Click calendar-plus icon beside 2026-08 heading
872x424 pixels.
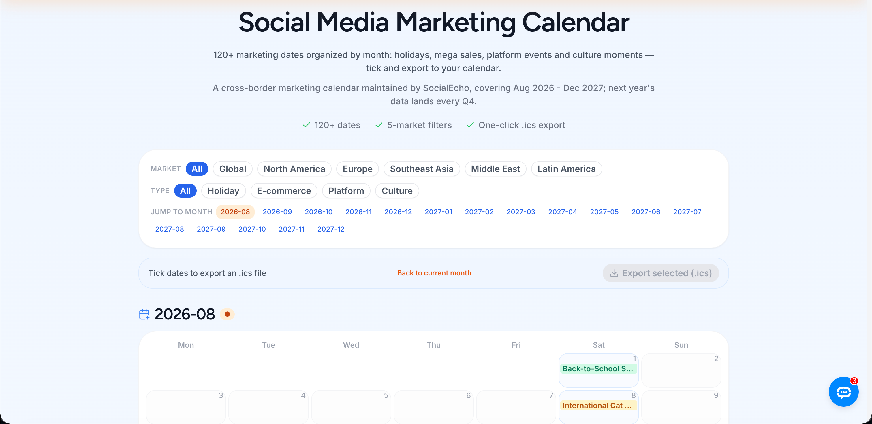tap(144, 314)
